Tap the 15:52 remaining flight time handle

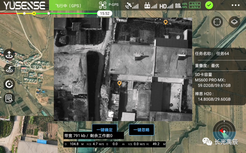coord(105,13)
